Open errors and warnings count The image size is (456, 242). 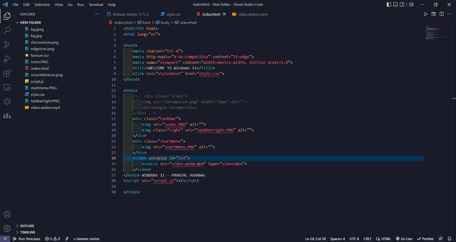[53, 239]
